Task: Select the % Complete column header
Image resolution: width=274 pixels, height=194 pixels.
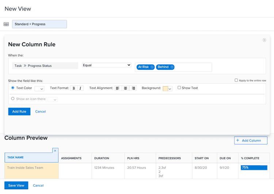Action: pos(254,158)
